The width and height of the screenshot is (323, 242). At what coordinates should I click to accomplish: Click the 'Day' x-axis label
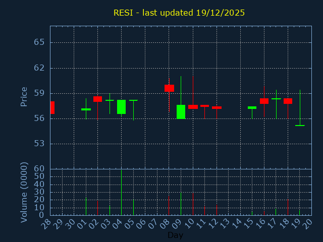coord(175,235)
